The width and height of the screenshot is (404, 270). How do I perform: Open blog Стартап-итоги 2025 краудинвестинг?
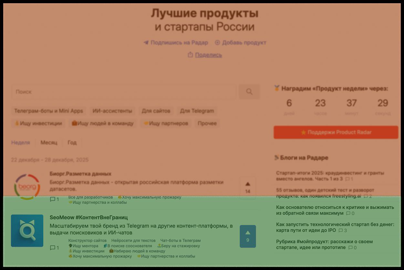(x=330, y=176)
